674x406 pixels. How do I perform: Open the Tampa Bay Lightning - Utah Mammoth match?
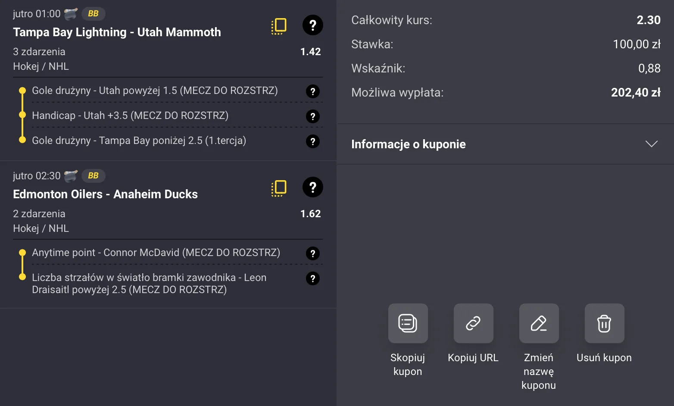click(117, 32)
